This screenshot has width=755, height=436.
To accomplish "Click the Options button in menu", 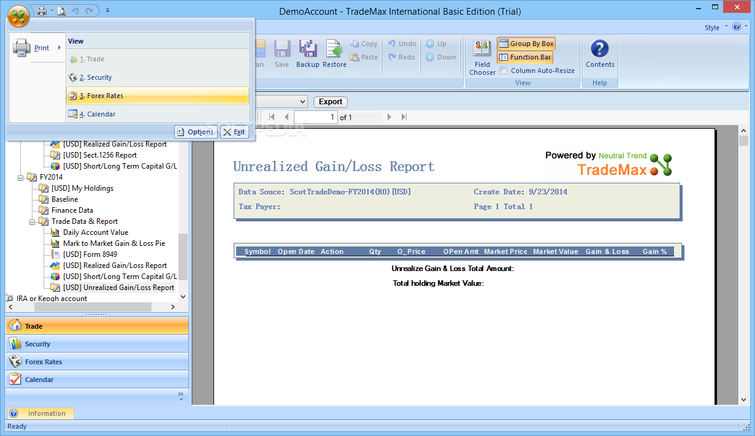I will tap(196, 132).
